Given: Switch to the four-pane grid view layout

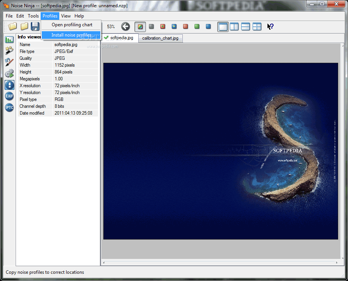Looking at the screenshot, I should (257, 27).
